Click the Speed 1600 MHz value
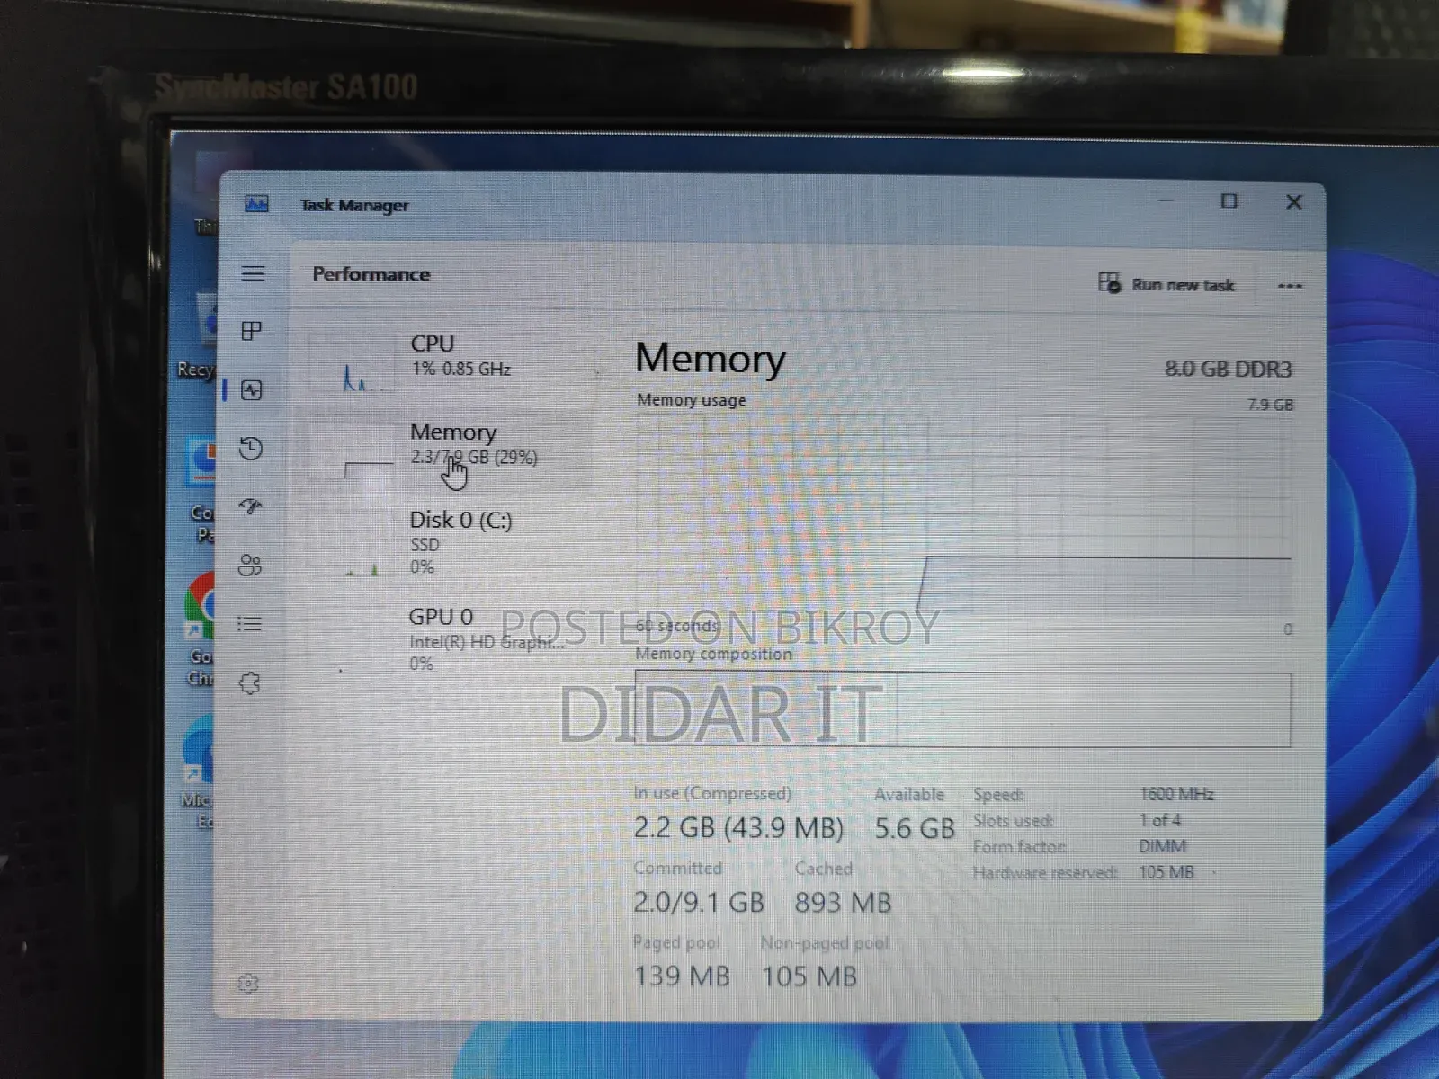The image size is (1439, 1079). pos(1176,794)
